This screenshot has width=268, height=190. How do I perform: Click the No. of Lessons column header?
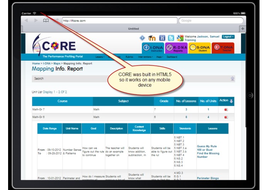point(186,101)
